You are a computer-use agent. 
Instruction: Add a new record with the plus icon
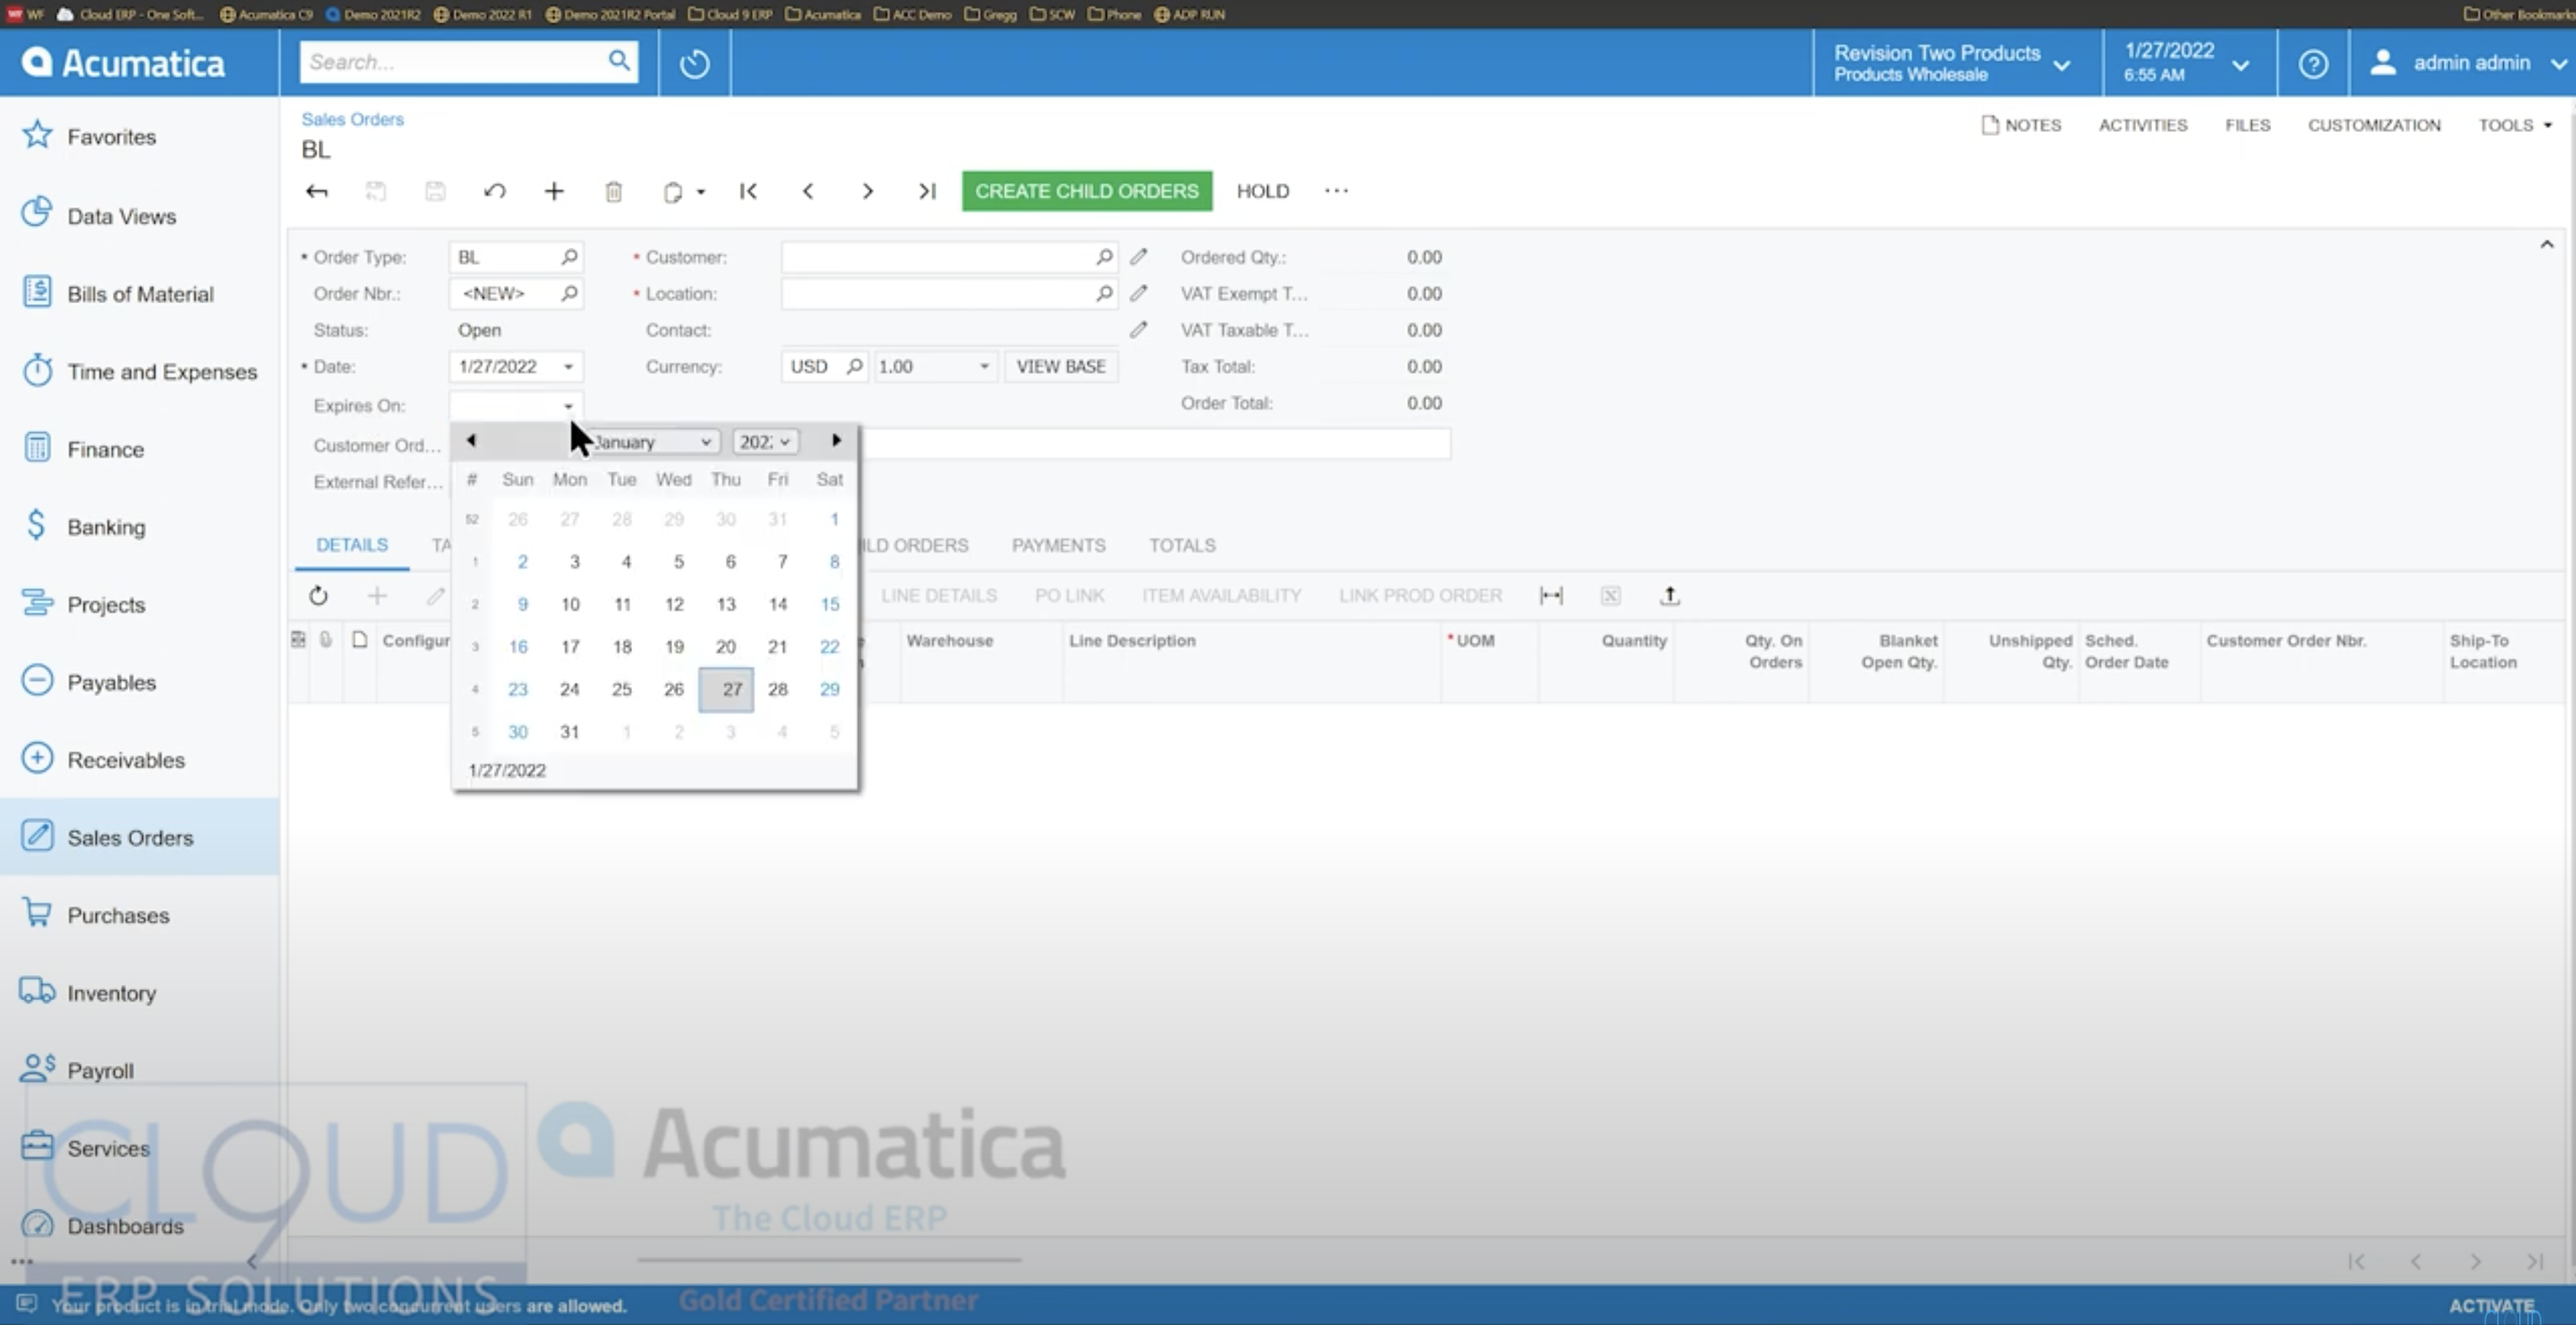tap(554, 191)
